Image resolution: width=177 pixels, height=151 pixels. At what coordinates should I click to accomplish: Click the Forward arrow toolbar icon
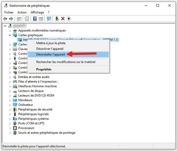(11, 19)
